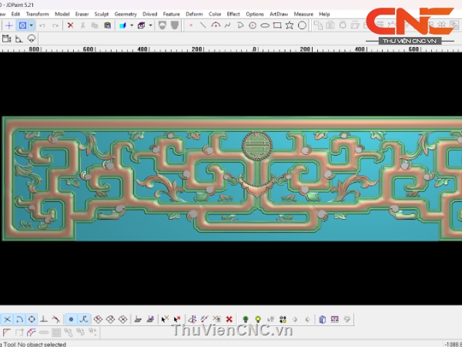
Task: Select the Rectangle drawing tool
Action: point(277,25)
